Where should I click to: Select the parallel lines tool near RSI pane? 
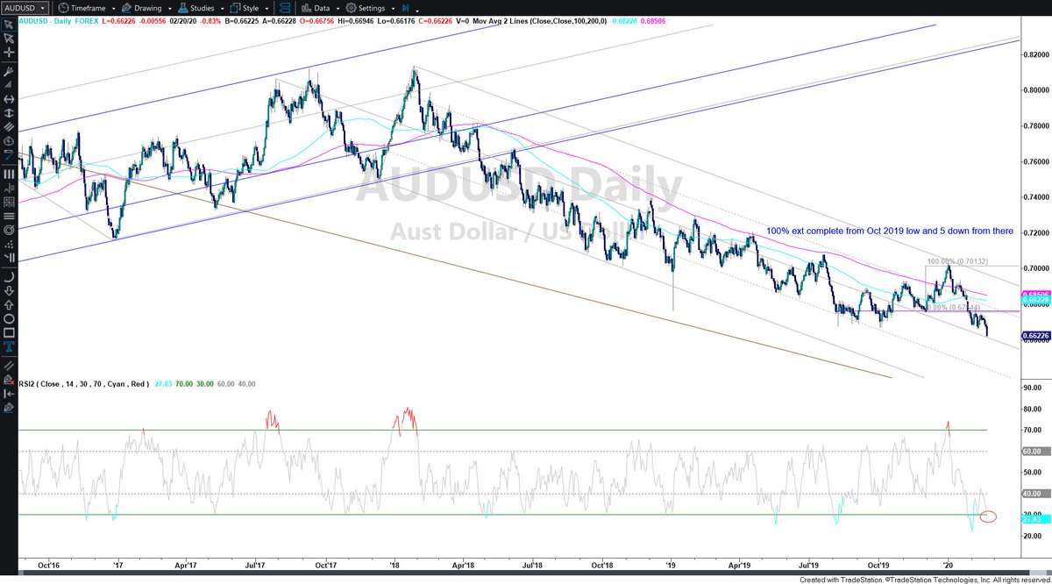coord(10,366)
